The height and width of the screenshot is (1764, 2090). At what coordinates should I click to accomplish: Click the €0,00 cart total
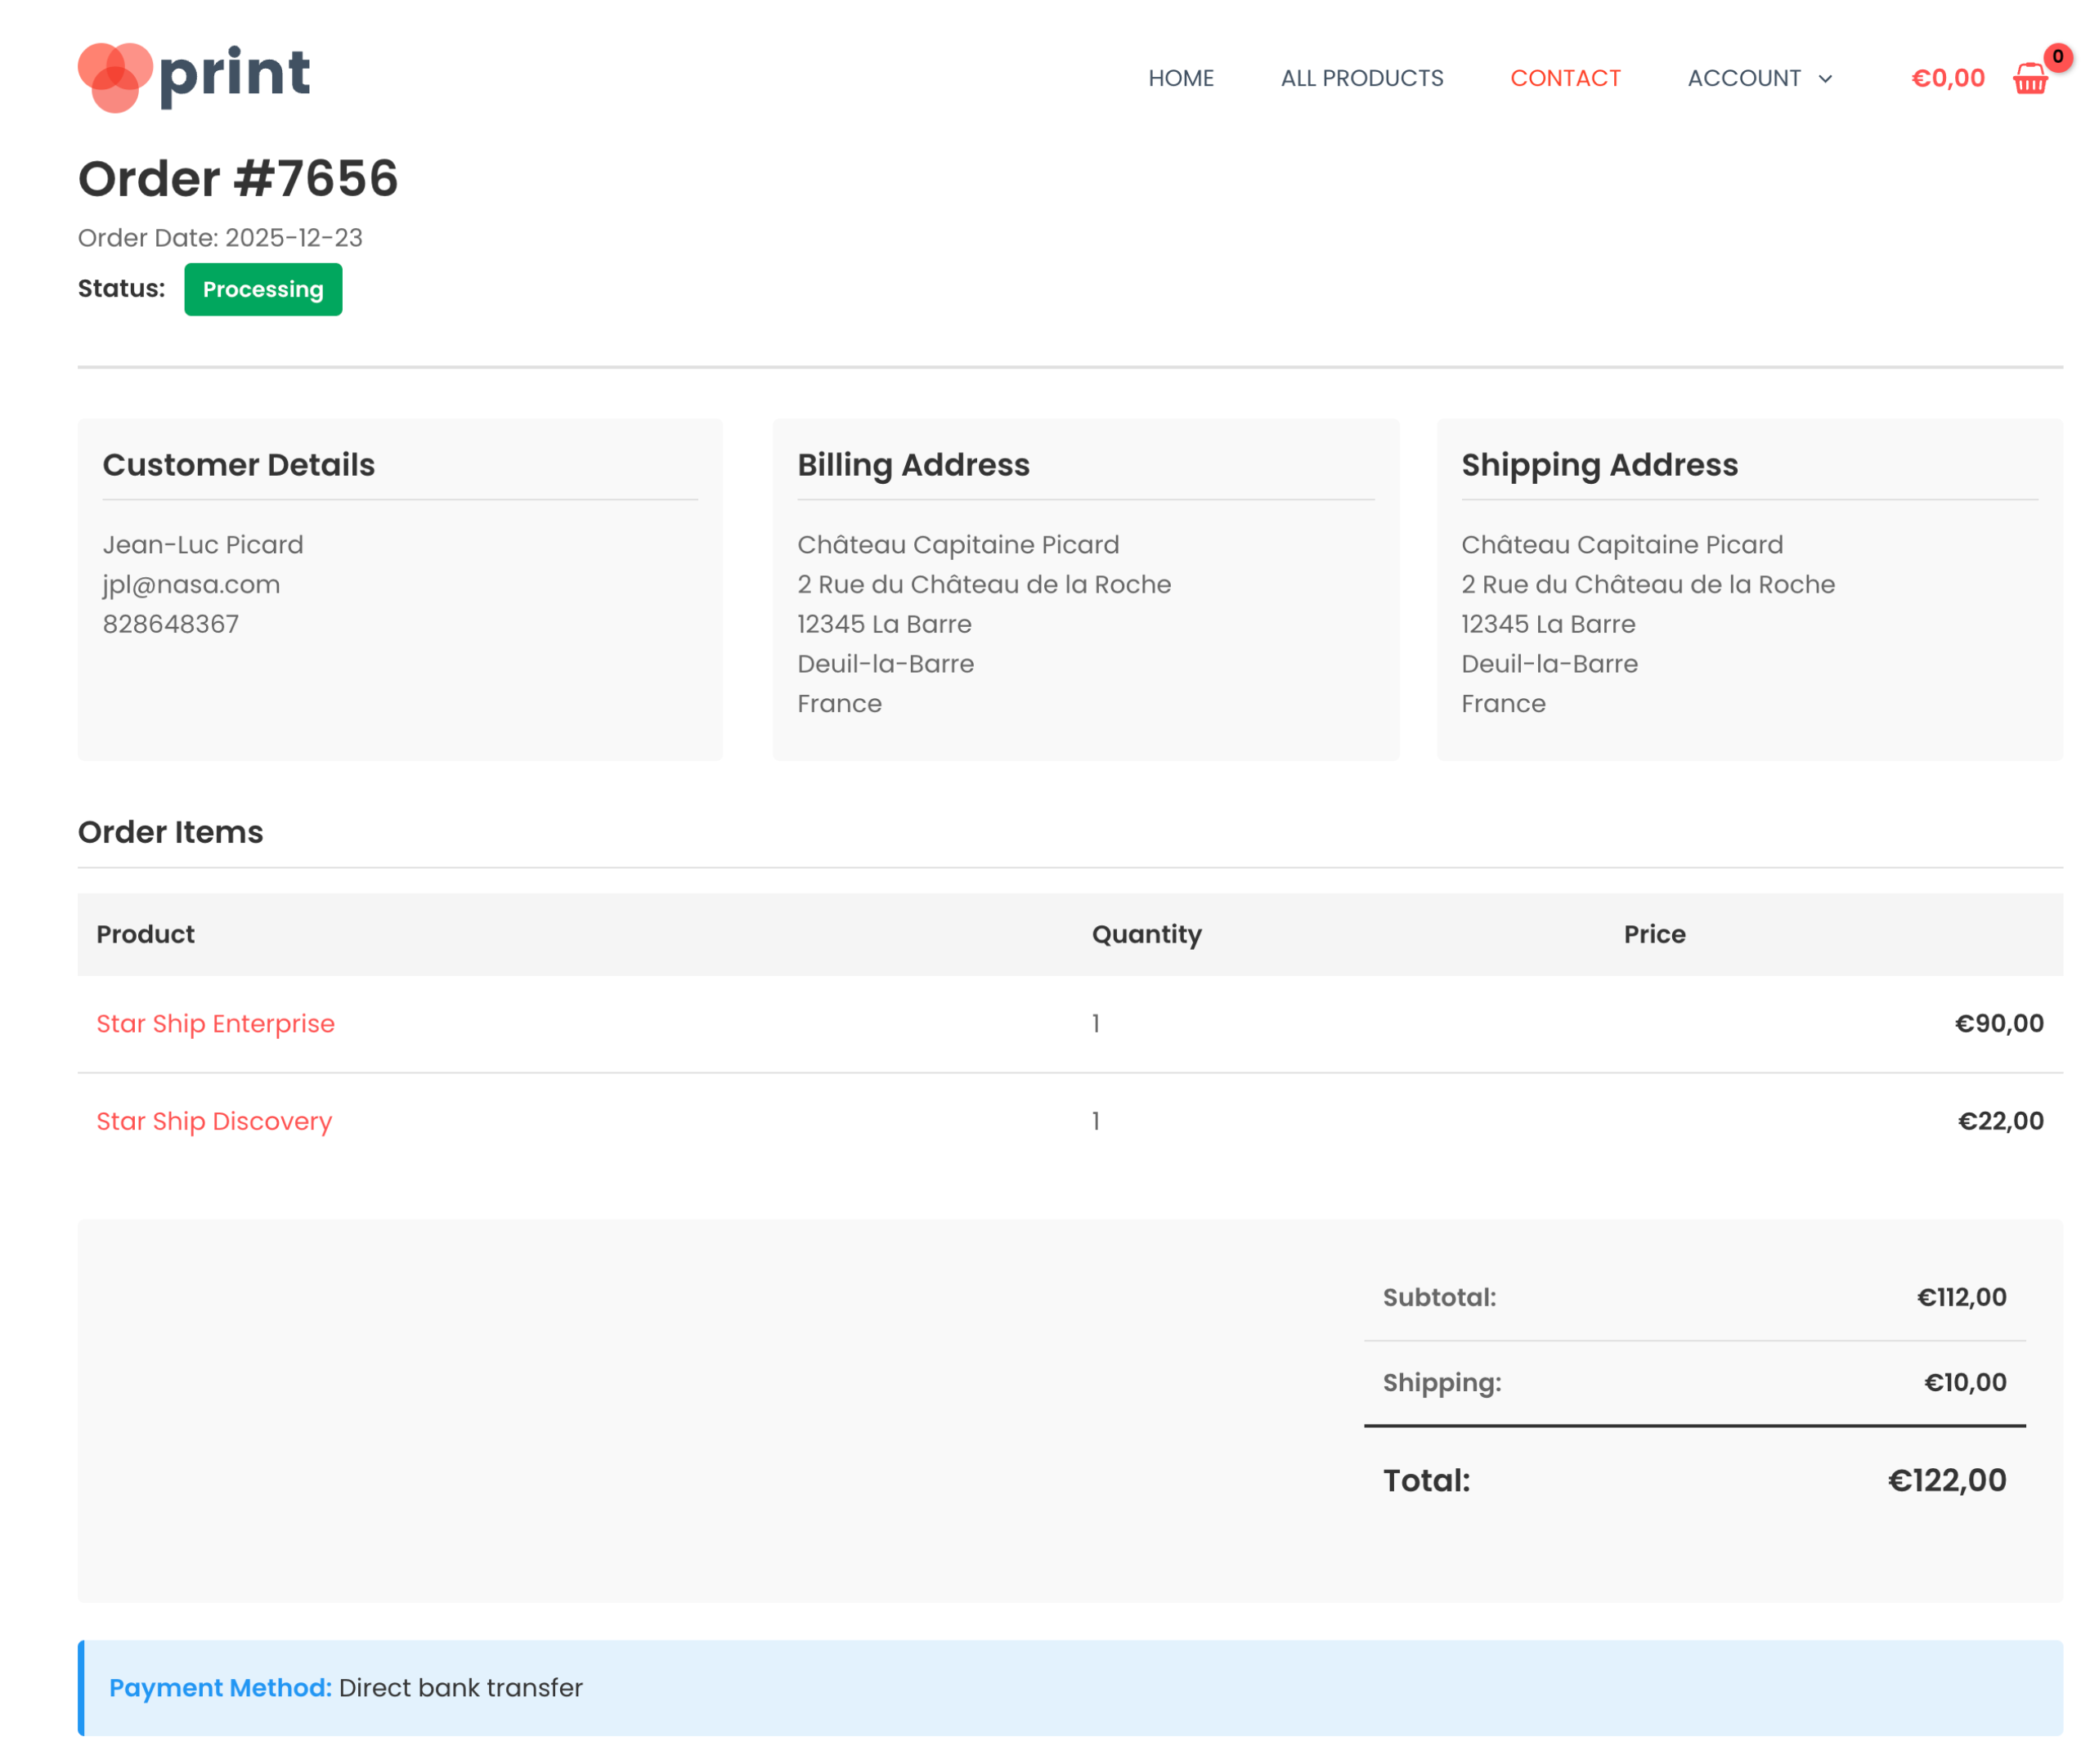coord(1947,78)
